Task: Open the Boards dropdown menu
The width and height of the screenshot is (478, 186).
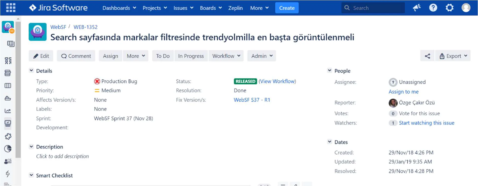Action: 211,8
